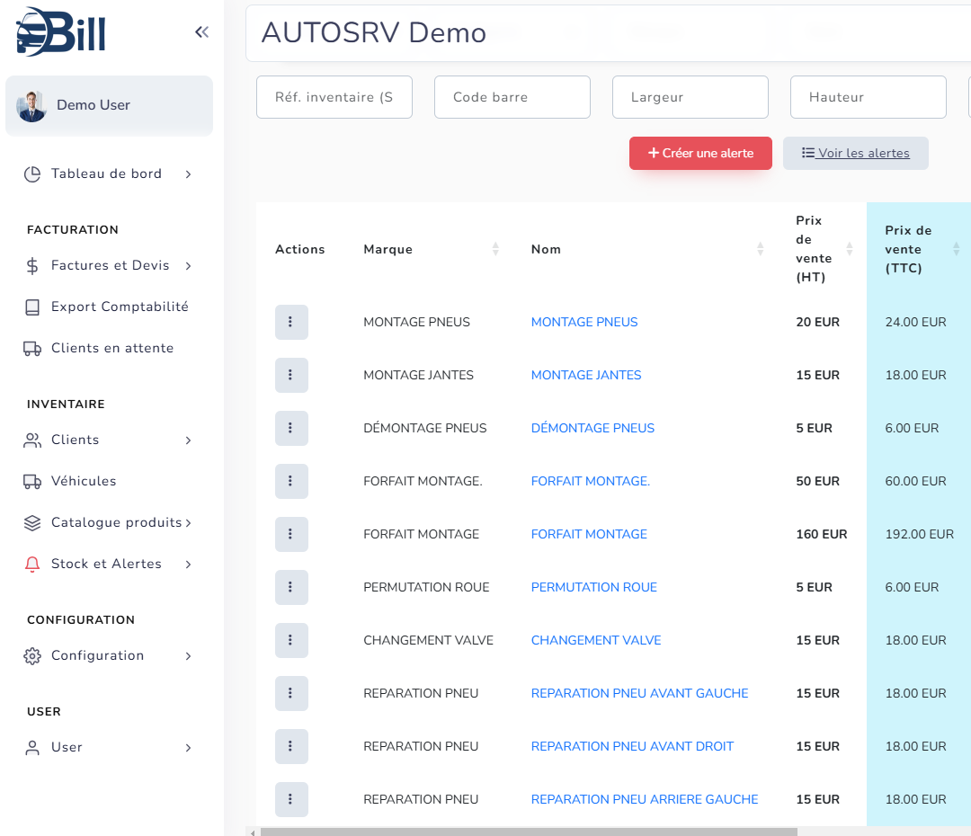
Task: Open actions menu for REPARATION PNEU AVANT GAUCHE row
Action: pos(291,693)
